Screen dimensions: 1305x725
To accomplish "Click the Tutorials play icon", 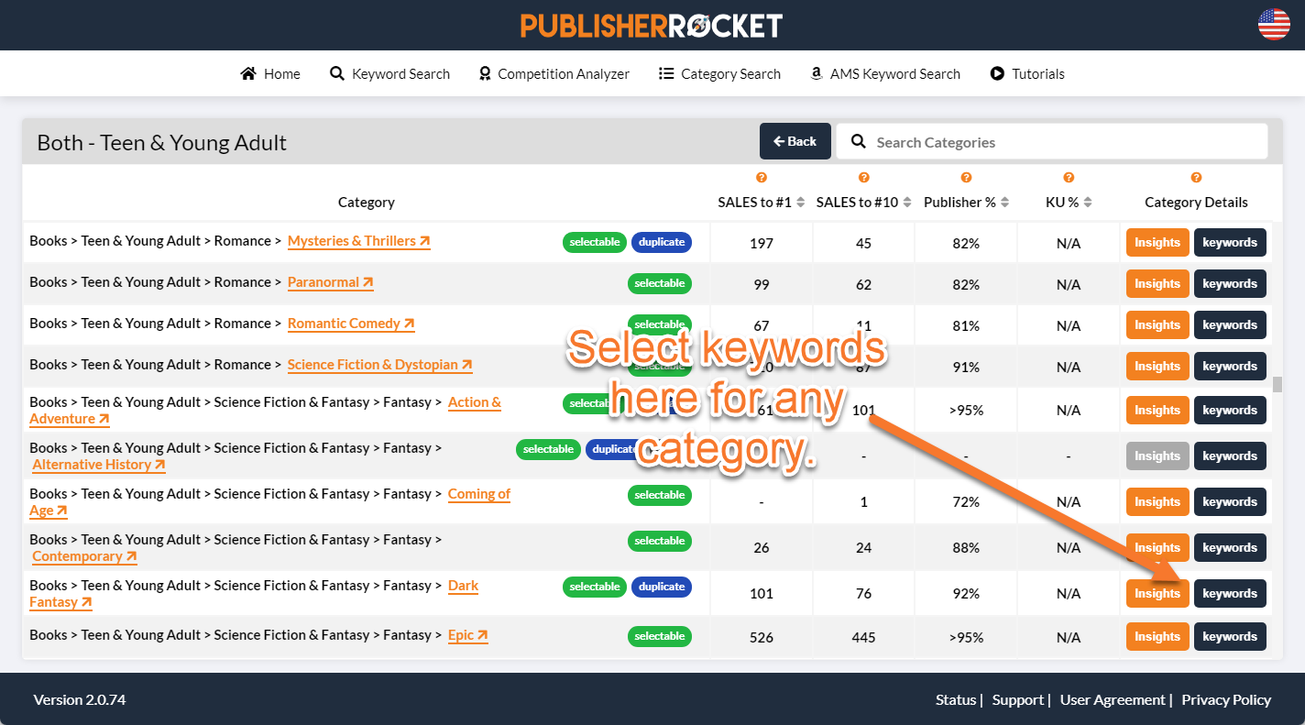I will click(x=997, y=73).
